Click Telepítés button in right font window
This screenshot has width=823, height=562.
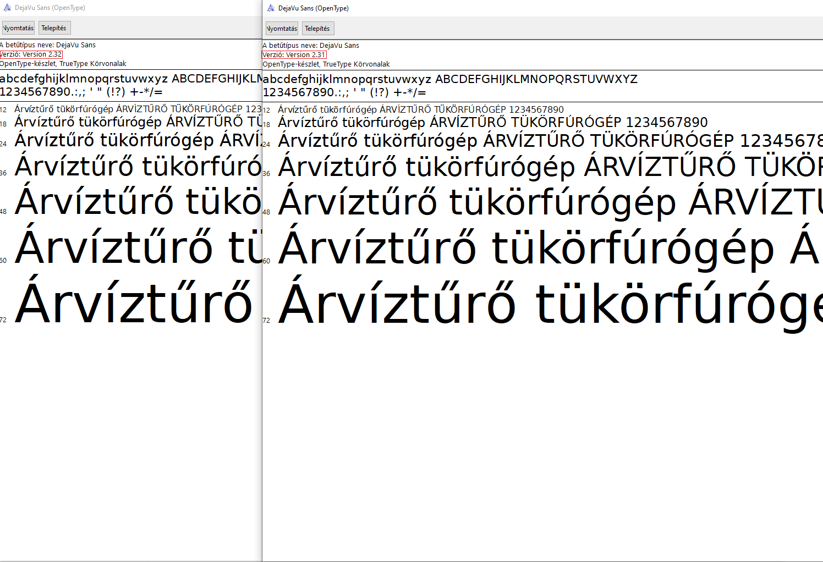click(x=317, y=29)
